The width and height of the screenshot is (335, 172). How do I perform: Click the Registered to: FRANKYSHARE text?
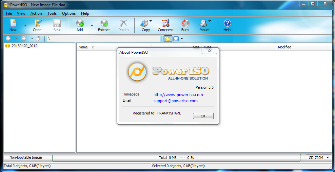coord(157,113)
